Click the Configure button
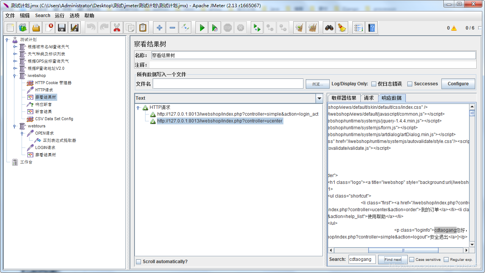 coord(458,84)
